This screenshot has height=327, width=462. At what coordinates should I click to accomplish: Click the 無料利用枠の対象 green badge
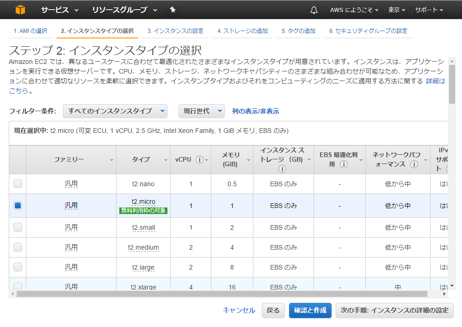click(143, 210)
